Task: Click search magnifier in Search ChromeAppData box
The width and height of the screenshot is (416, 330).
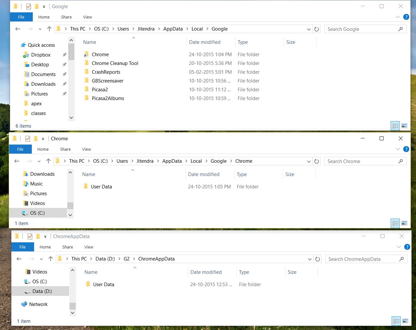Action: [x=402, y=259]
